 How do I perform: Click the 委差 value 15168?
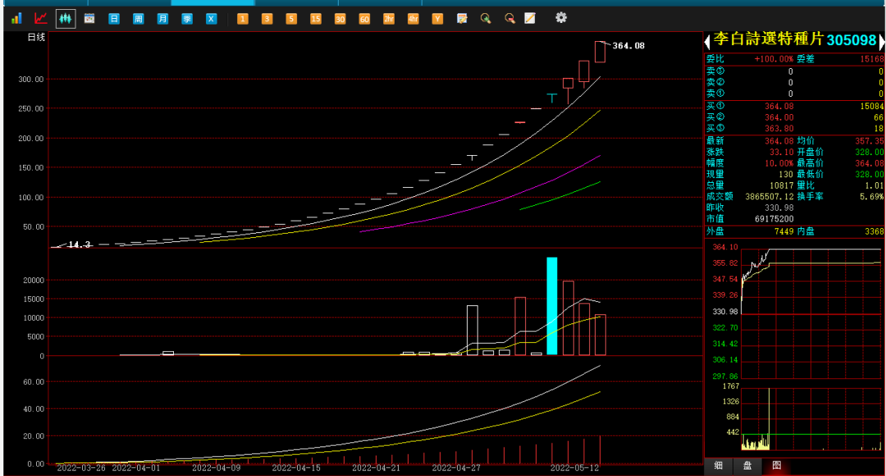pyautogui.click(x=872, y=59)
